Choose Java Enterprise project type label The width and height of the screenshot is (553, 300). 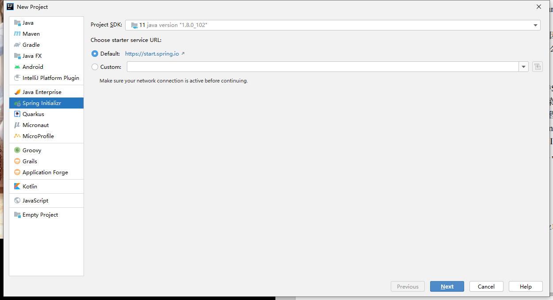point(42,92)
